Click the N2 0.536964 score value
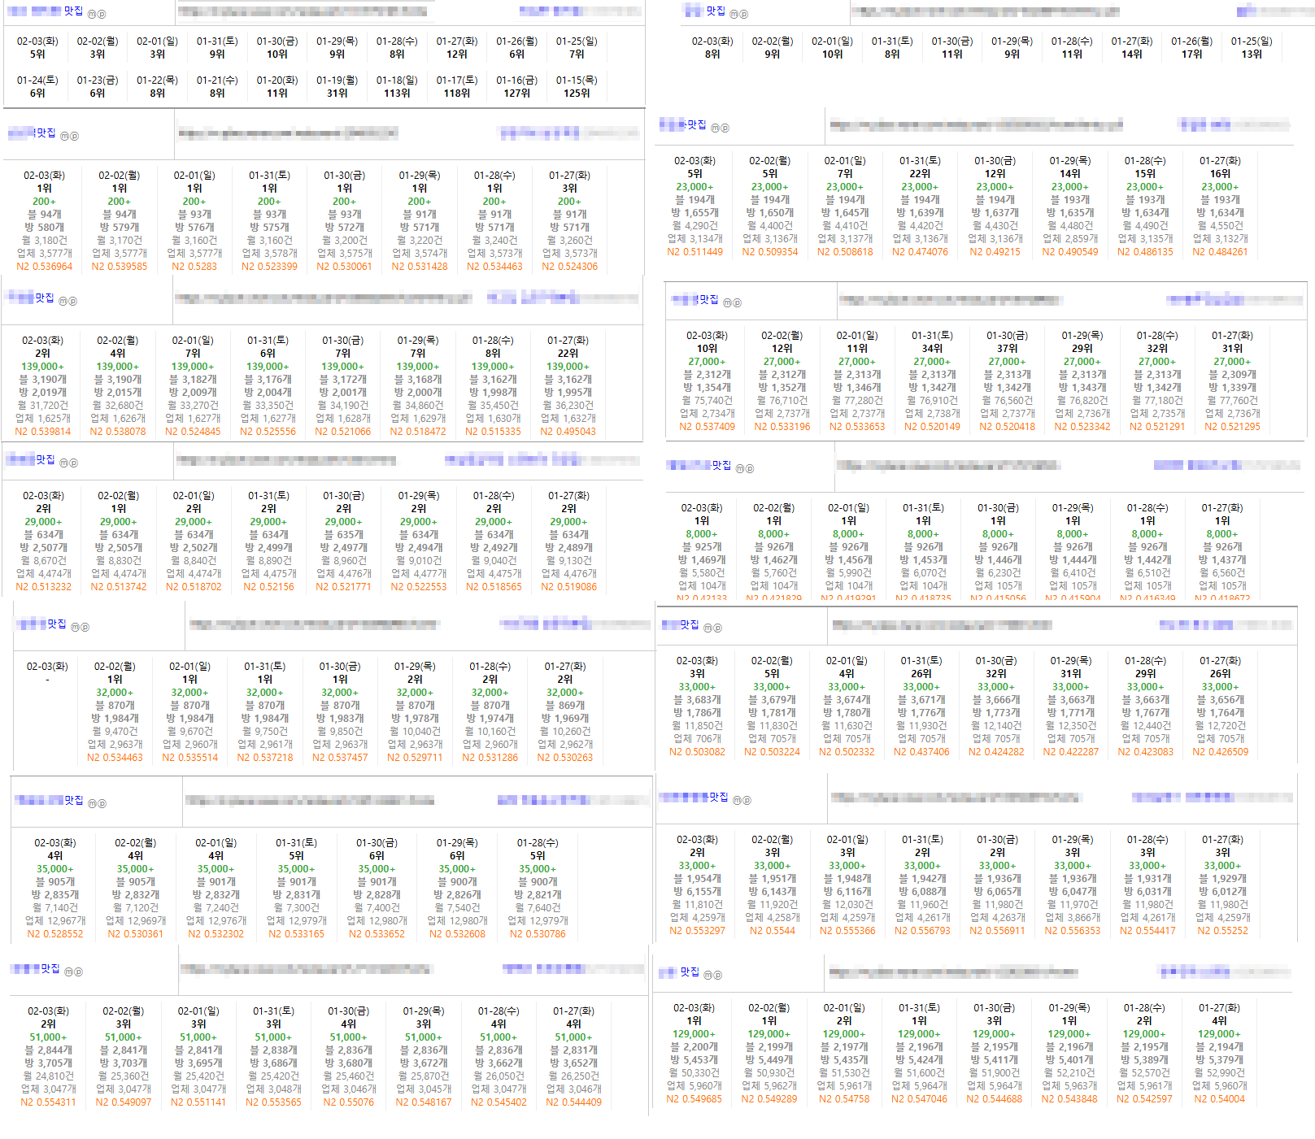The width and height of the screenshot is (1315, 1139). [45, 266]
